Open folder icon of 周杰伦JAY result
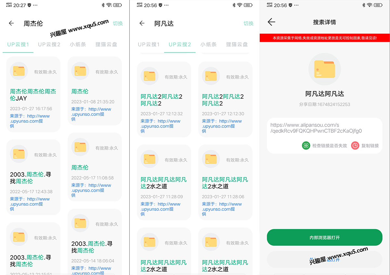This screenshot has height=275, width=390. 19,71
